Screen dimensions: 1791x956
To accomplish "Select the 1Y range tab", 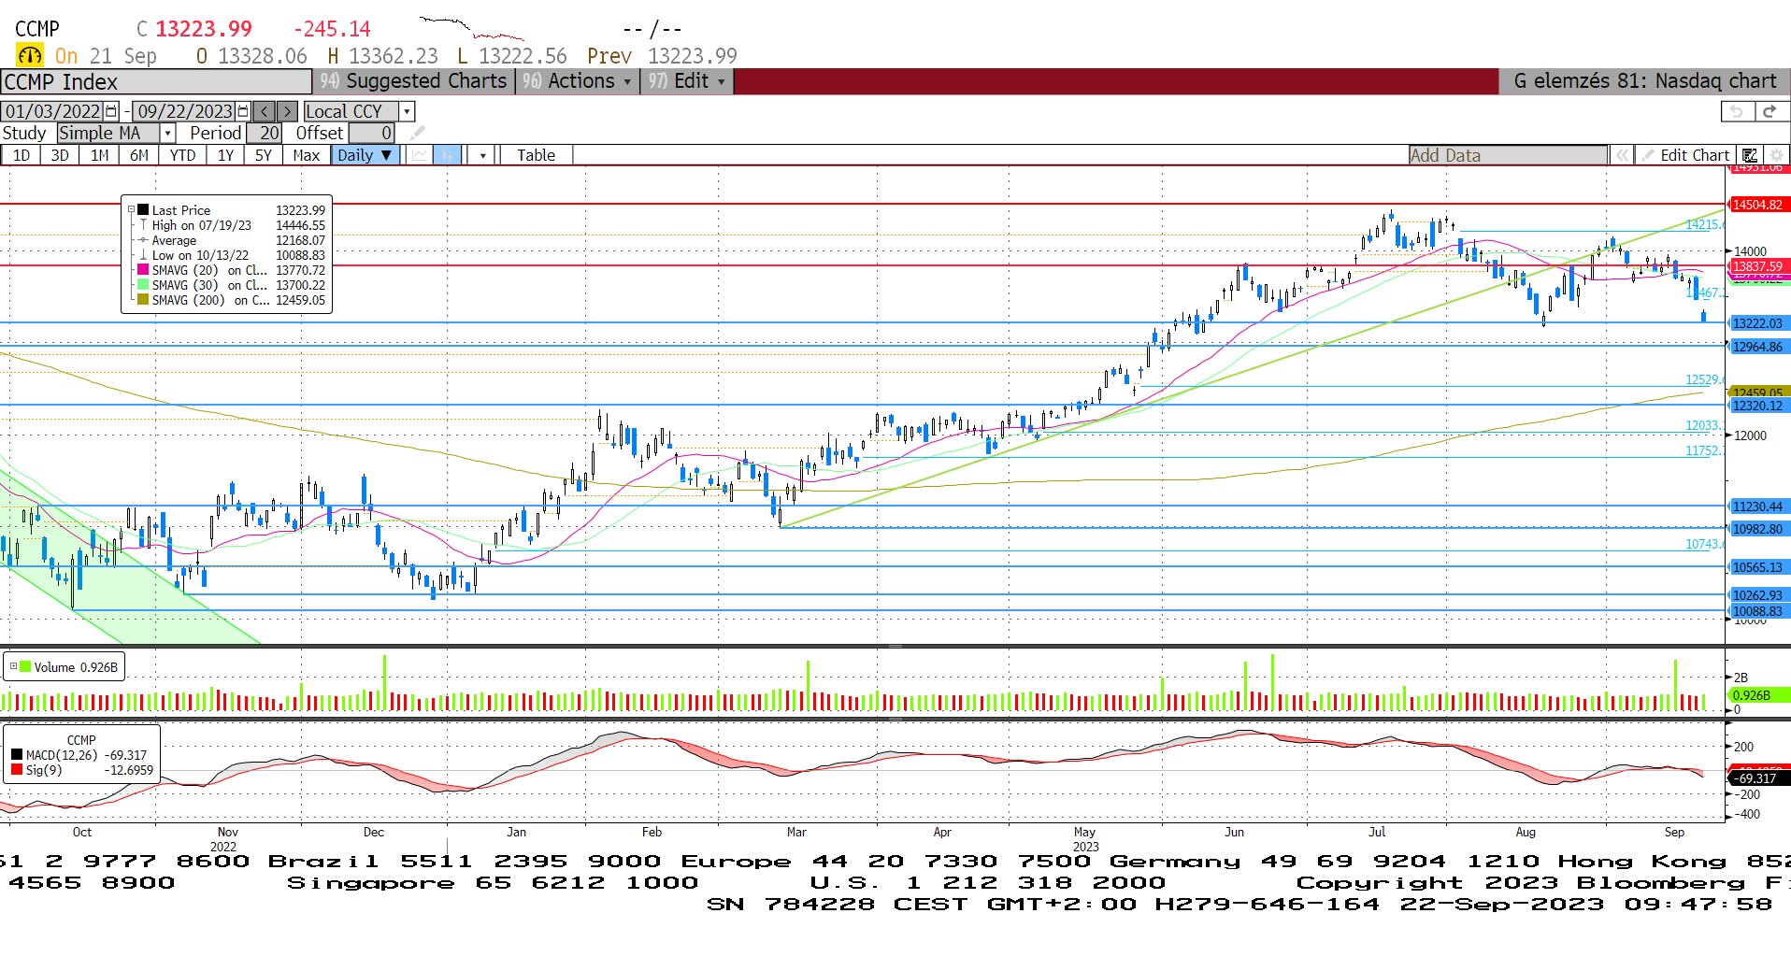I will tap(225, 155).
